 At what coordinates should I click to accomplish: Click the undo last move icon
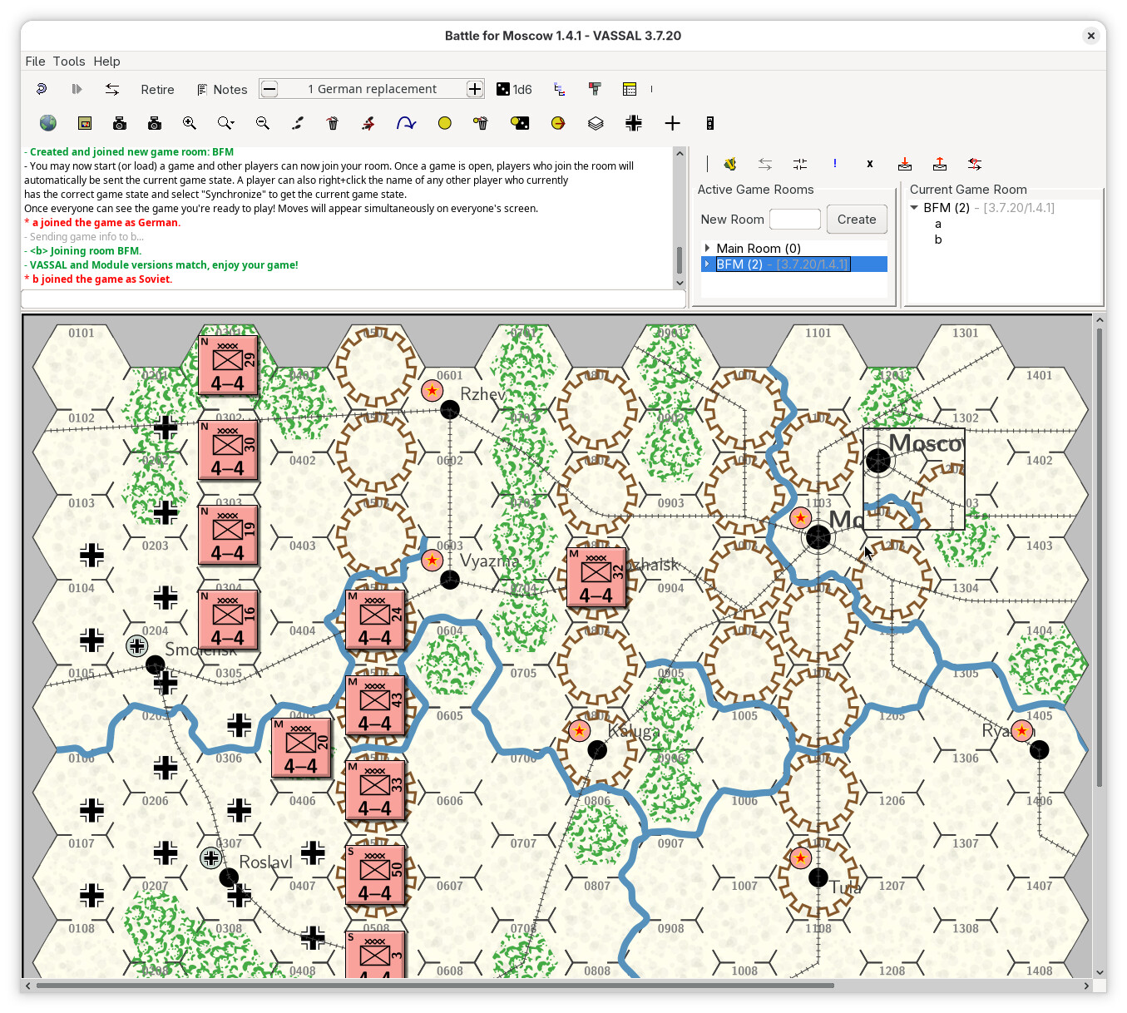41,89
